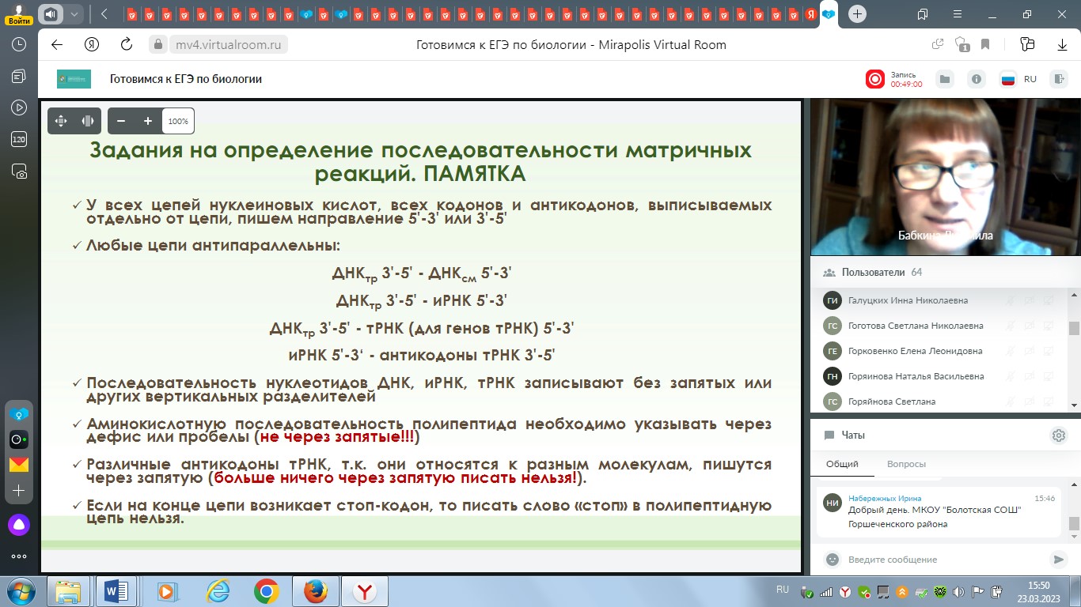This screenshot has height=607, width=1081.
Task: Click the mv4.virtualroom.ru address bar
Action: click(229, 45)
